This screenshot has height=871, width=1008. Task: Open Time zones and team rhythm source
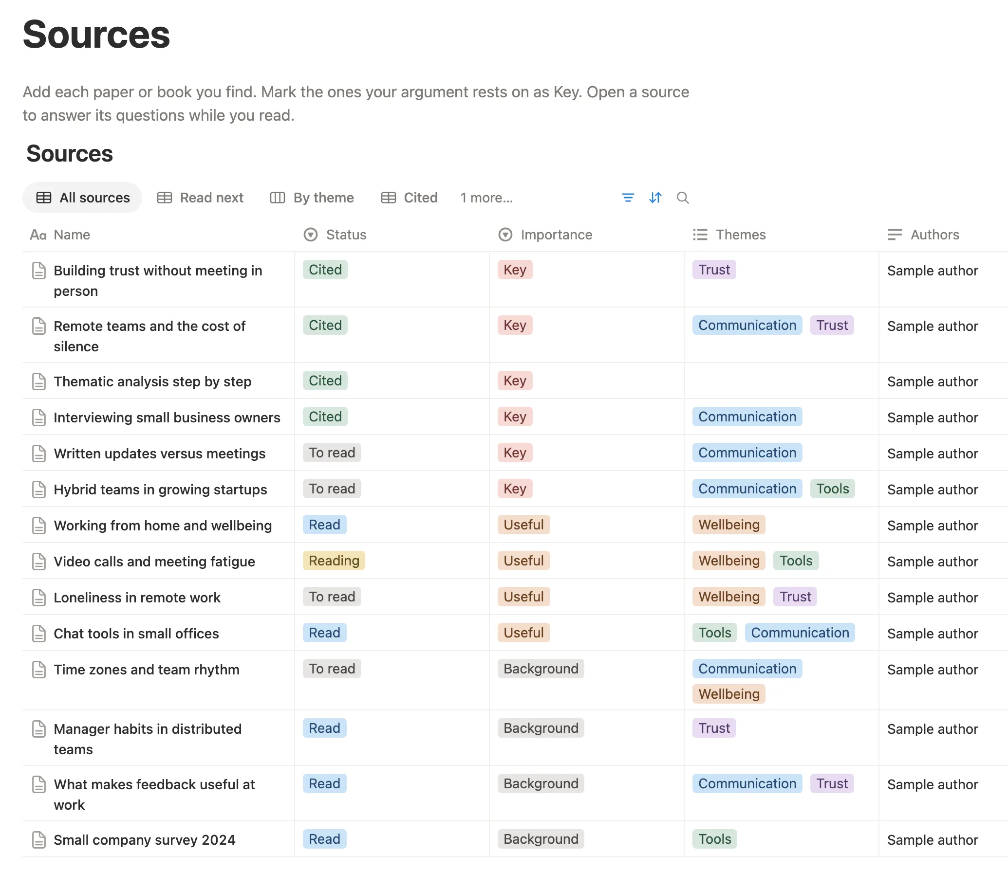point(147,670)
